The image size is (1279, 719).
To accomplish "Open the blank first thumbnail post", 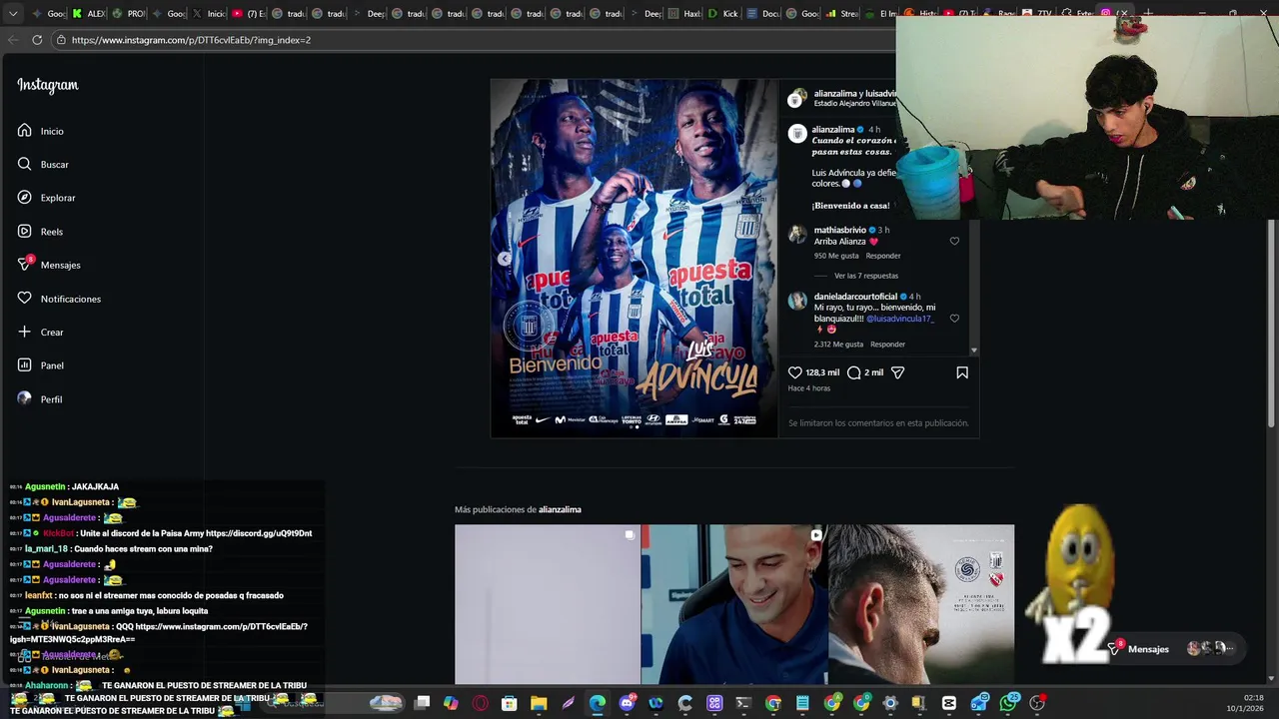I will 548,605.
